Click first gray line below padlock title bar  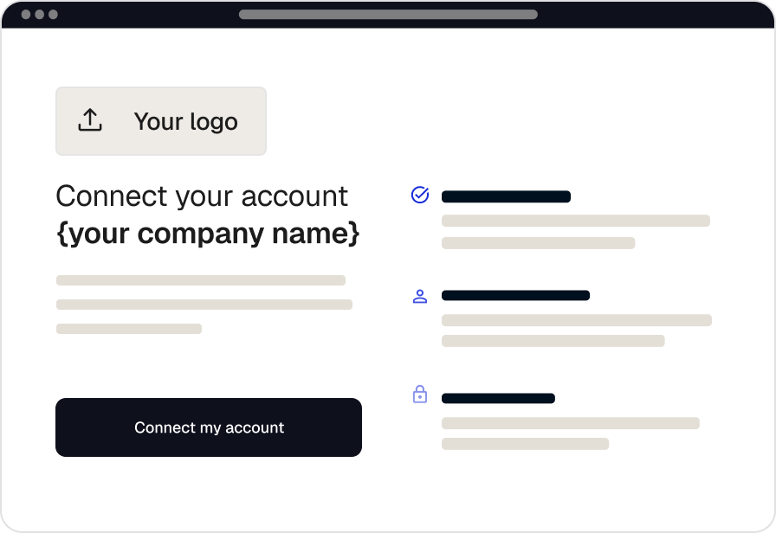pos(571,423)
